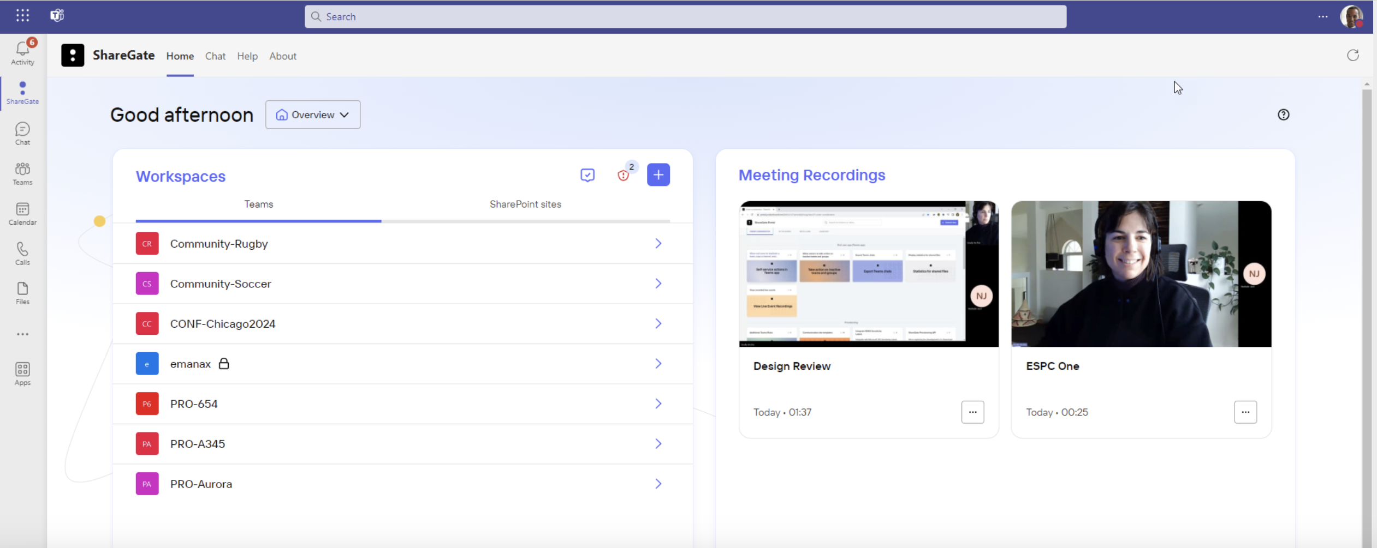Click the ShareGate black logo icon

click(x=73, y=55)
